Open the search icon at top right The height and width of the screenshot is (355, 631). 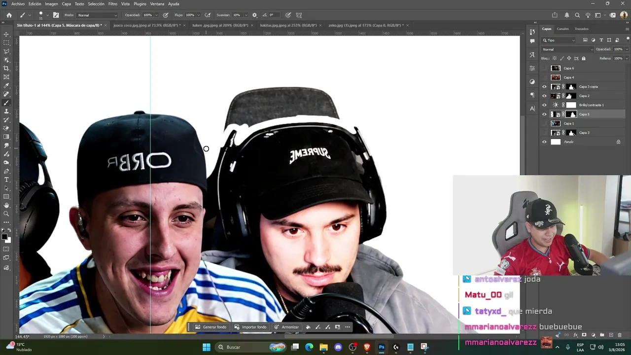click(x=577, y=15)
